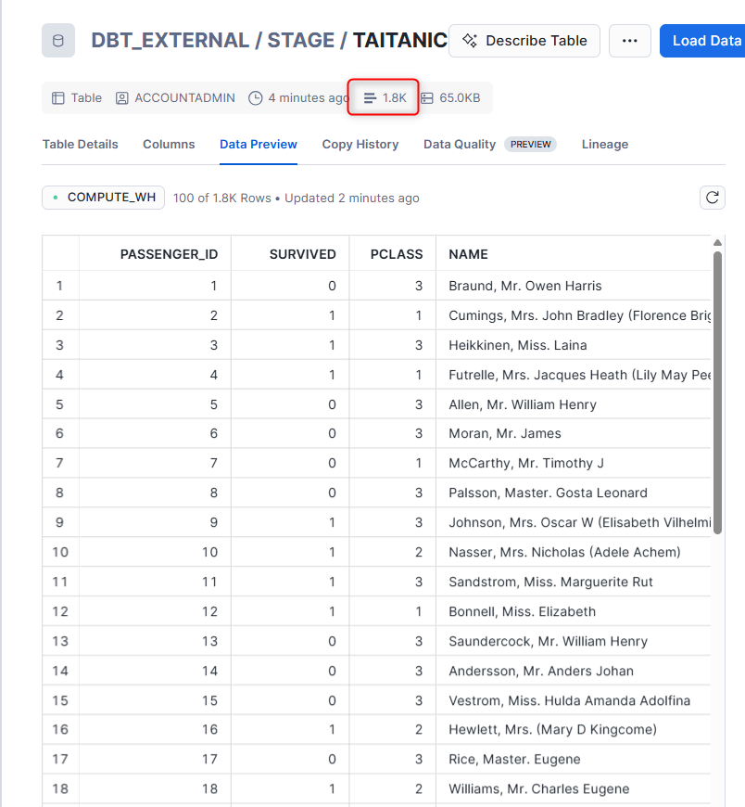The height and width of the screenshot is (807, 745).
Task: Click the DBT_EXTERNAL breadcrumb link
Action: [170, 41]
